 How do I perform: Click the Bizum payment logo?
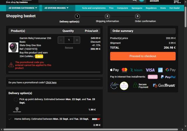click(136, 70)
